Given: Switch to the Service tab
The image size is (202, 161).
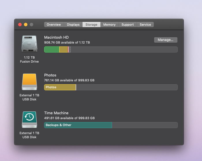Looking at the screenshot, I should tap(145, 25).
